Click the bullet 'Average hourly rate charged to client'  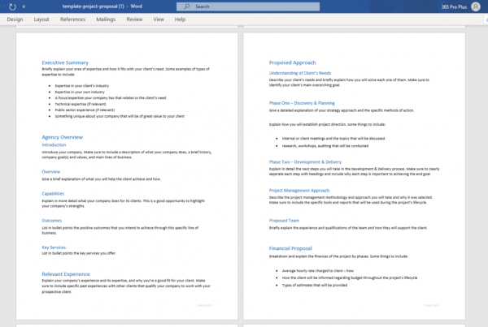pos(318,271)
